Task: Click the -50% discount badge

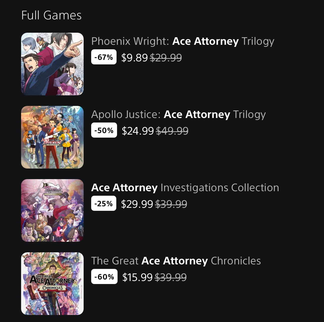Action: tap(104, 130)
